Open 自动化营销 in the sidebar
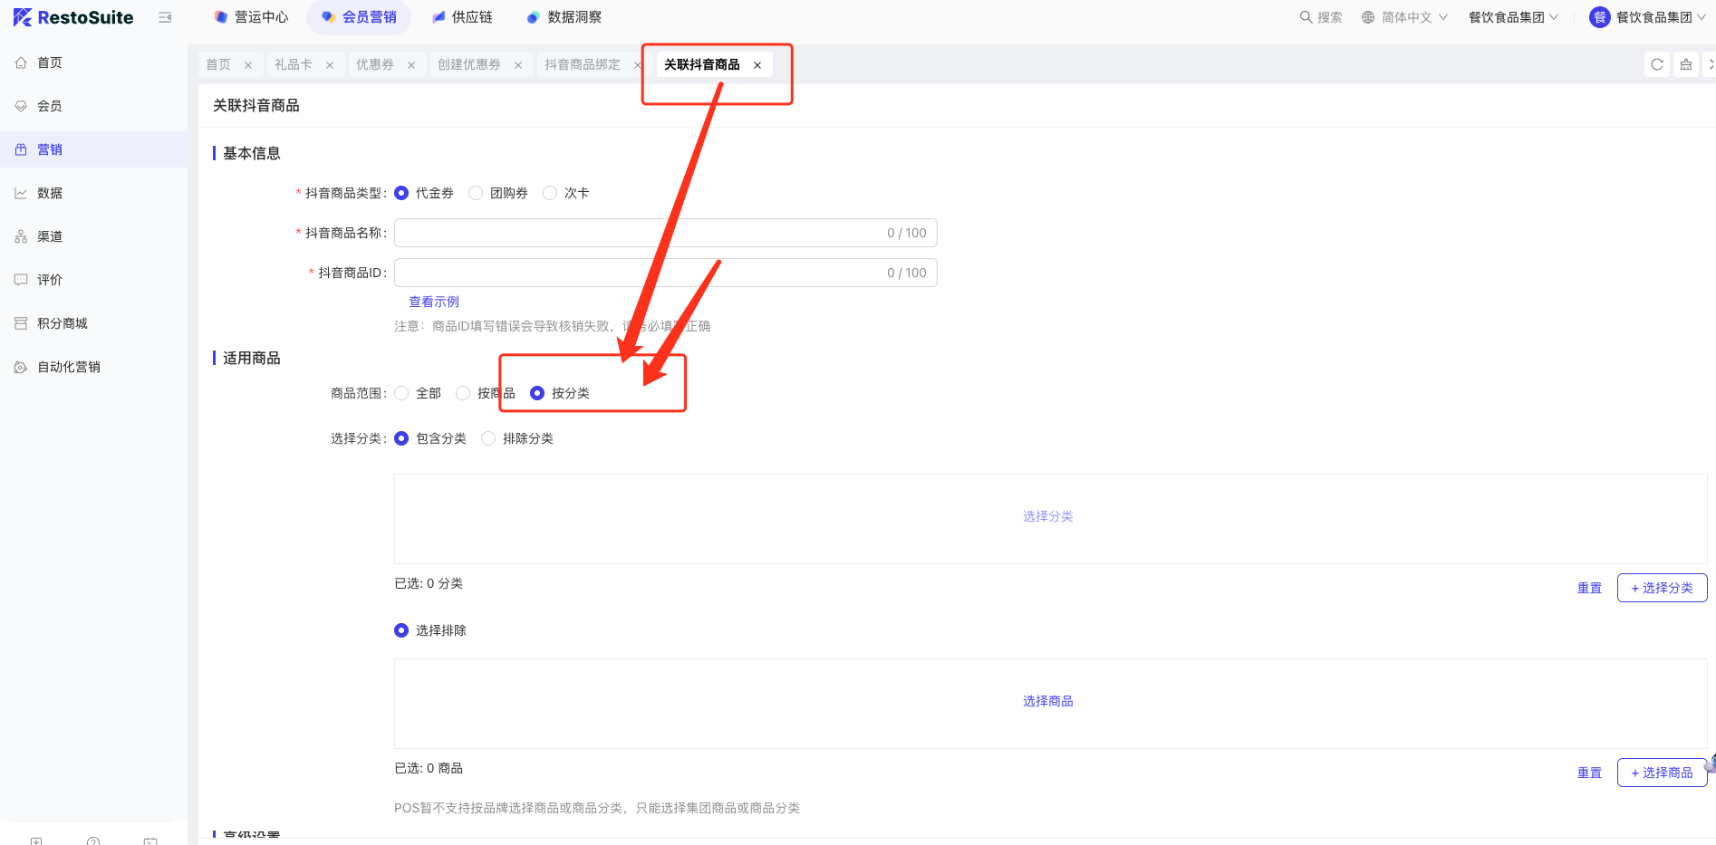 [68, 367]
